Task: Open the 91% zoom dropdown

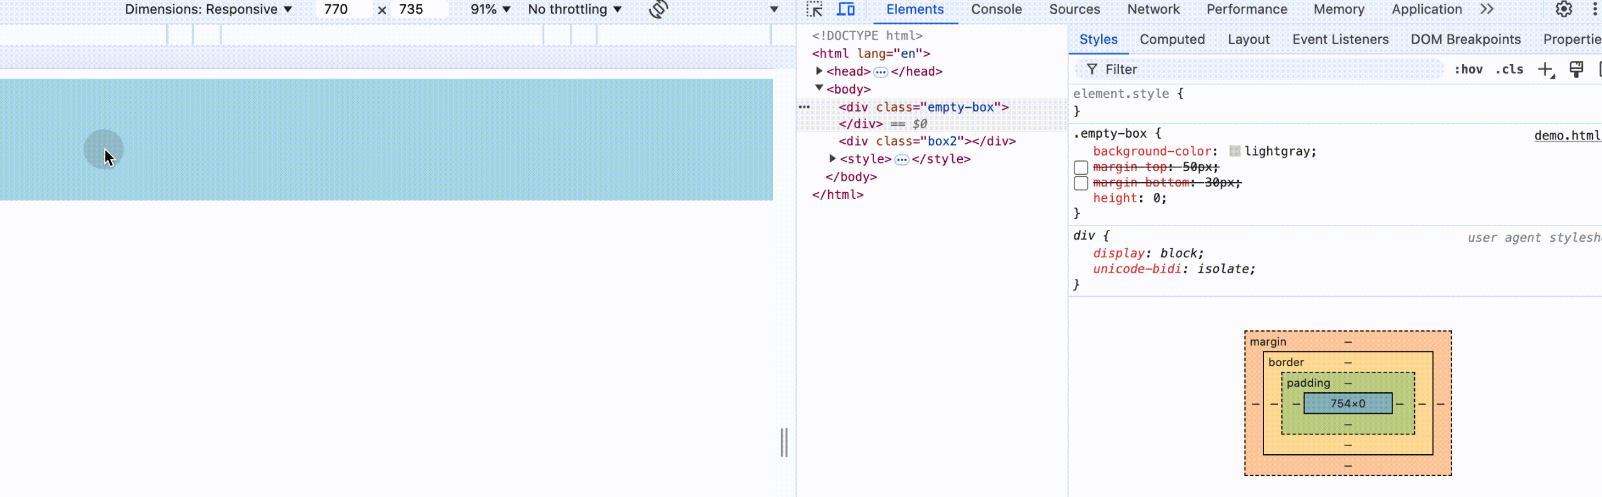Action: [490, 9]
